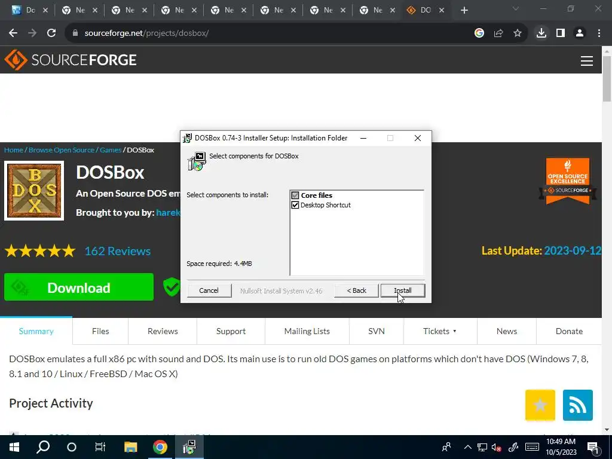Click the SourceForge logo
The image size is (612, 459).
click(x=71, y=60)
